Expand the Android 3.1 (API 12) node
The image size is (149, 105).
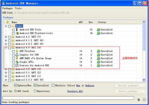6,73
